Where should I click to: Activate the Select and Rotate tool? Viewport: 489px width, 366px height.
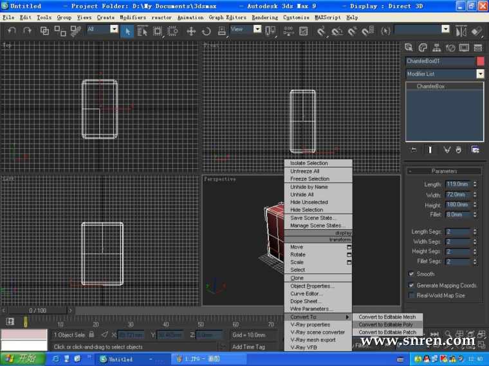206,31
